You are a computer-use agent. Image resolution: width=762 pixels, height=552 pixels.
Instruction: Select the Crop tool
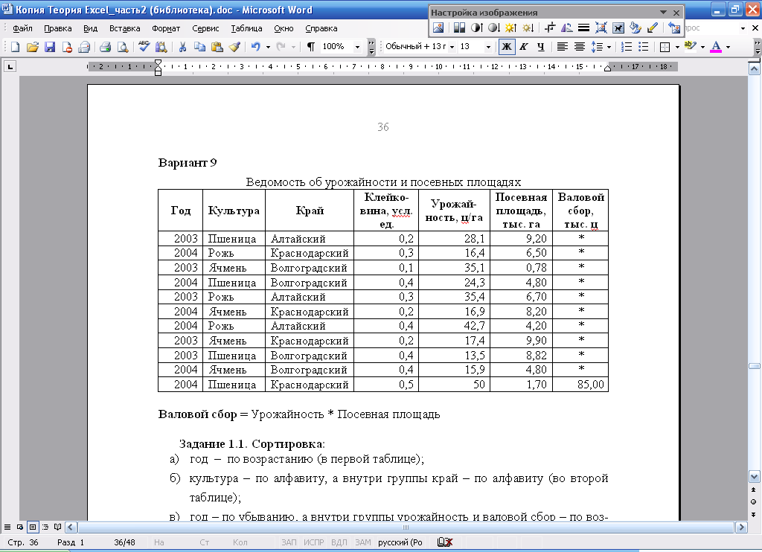click(550, 28)
